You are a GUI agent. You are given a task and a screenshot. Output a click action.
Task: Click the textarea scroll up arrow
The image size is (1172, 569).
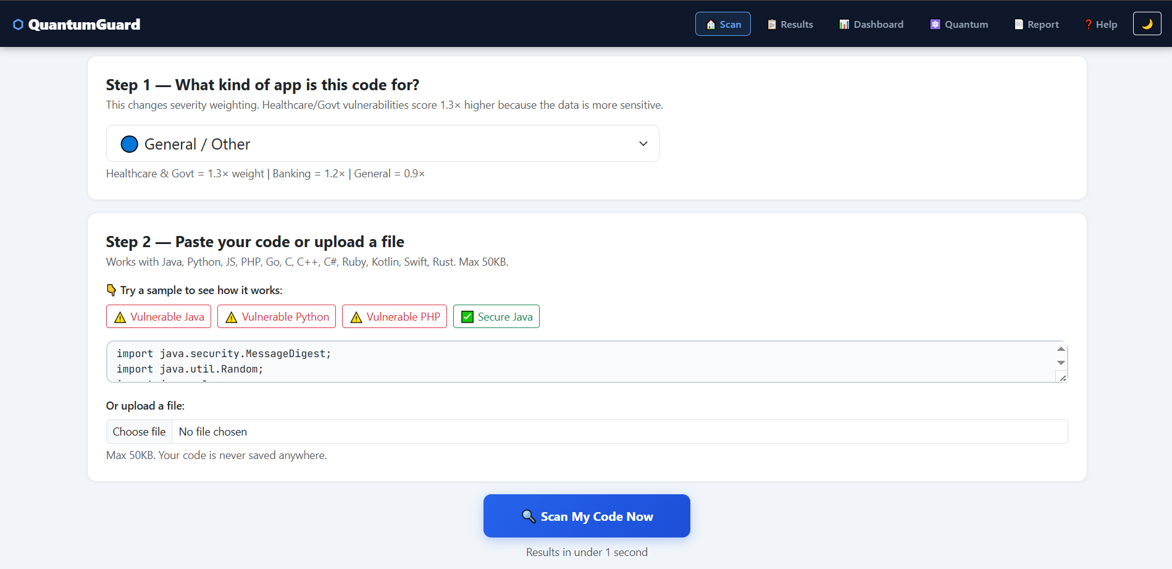(1061, 349)
